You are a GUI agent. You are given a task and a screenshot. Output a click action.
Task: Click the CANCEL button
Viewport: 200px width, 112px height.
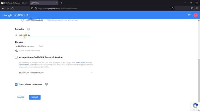click(21, 97)
